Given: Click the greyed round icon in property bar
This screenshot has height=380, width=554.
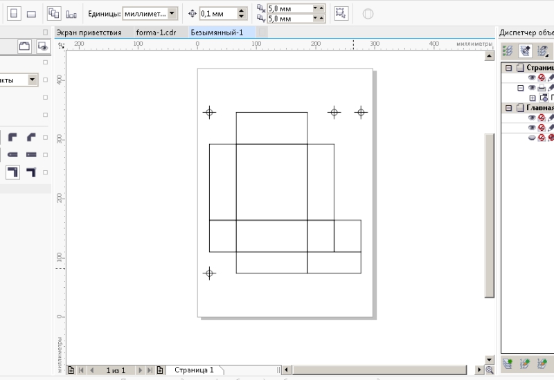Looking at the screenshot, I should (x=368, y=14).
